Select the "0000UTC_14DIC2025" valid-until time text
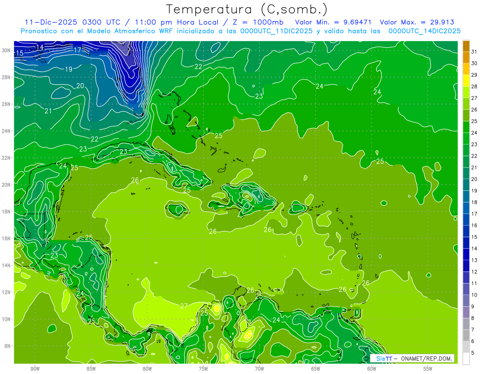This screenshot has width=485, height=374. (x=424, y=31)
